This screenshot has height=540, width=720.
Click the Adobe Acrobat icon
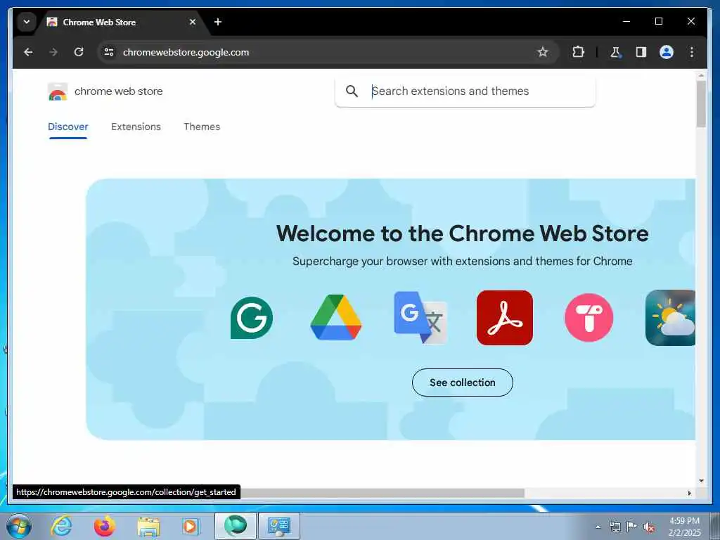pos(505,318)
